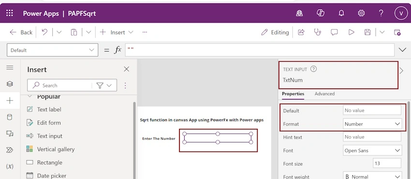Screen dimensions: 411x179
Task: Click the Editing mode button
Action: coord(275,32)
